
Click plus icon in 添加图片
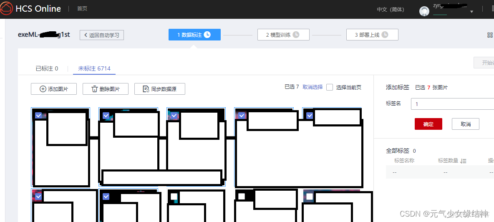[43, 89]
